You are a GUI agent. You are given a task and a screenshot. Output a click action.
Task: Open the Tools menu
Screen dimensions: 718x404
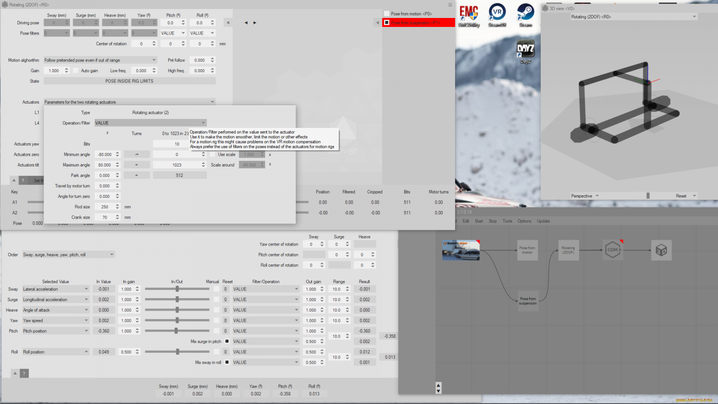click(x=507, y=221)
